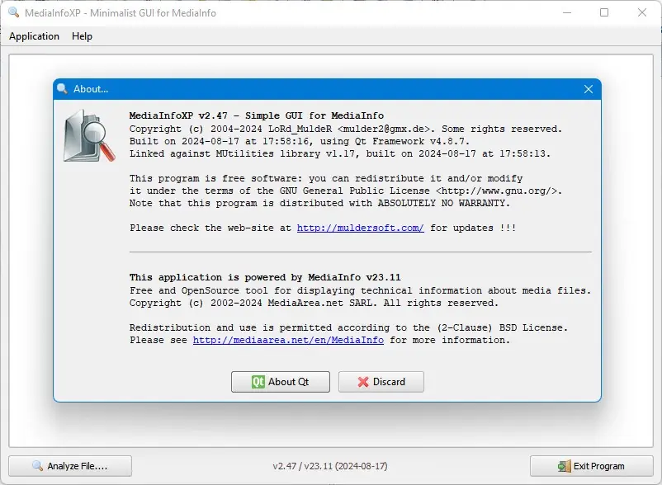Open the mediaarea.net MediaInfo link

[x=288, y=340]
